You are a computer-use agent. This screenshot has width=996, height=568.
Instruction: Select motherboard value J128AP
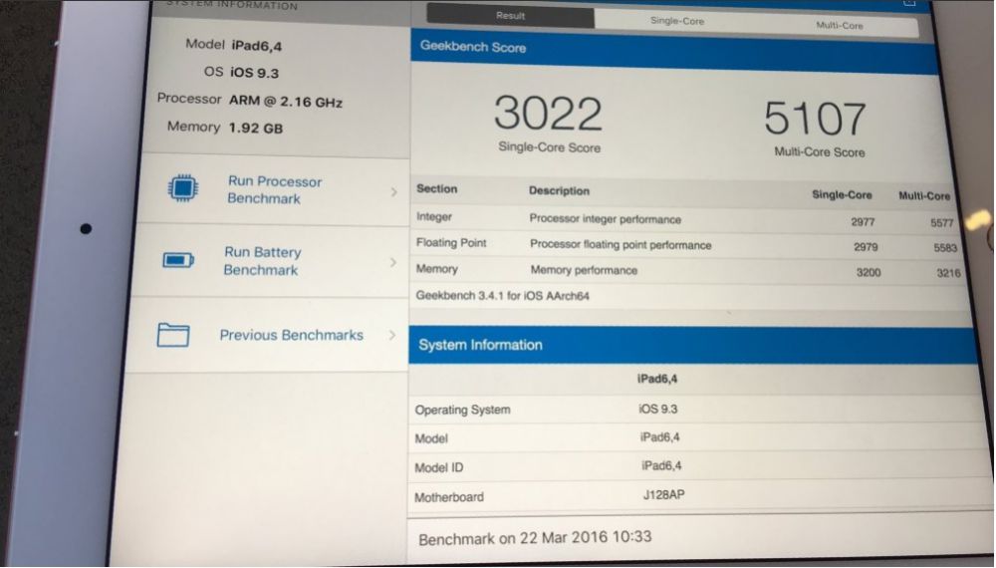[x=663, y=494]
